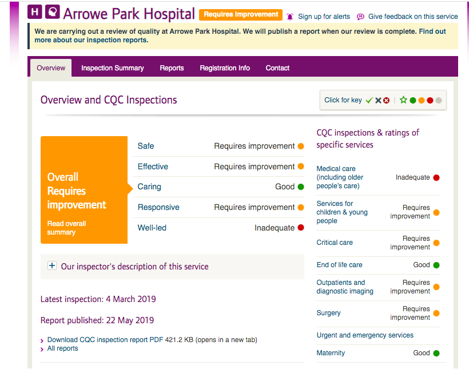The width and height of the screenshot is (469, 369).
Task: Open the Maternity service link
Action: click(x=331, y=353)
